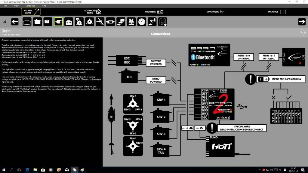This screenshot has width=308, height=173.
Task: Open the info book wizard step icon
Action: point(27,22)
